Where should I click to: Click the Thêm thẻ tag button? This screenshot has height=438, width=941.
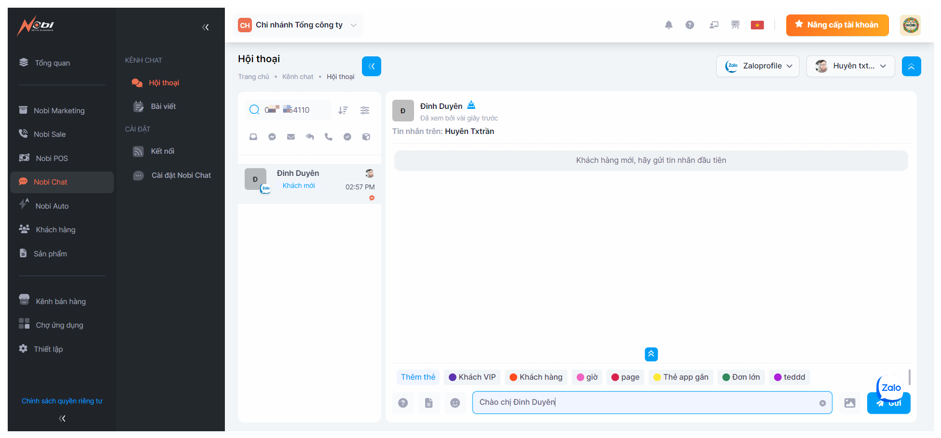(418, 377)
